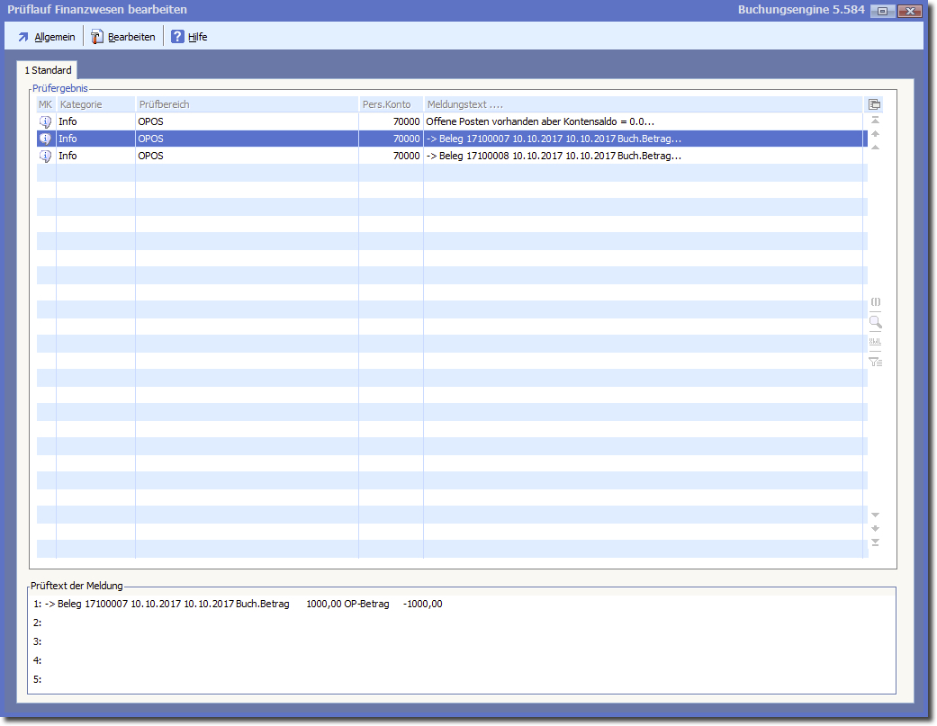Select the 1 Standard tab

(x=48, y=70)
